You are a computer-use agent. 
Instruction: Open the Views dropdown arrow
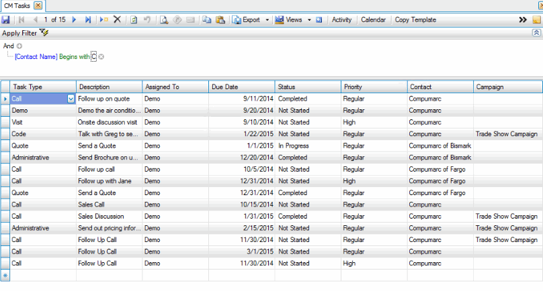[x=309, y=20]
